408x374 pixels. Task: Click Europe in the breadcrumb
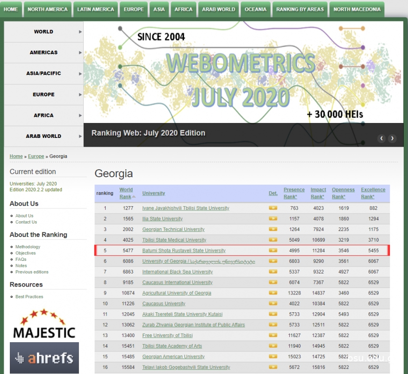[36, 156]
